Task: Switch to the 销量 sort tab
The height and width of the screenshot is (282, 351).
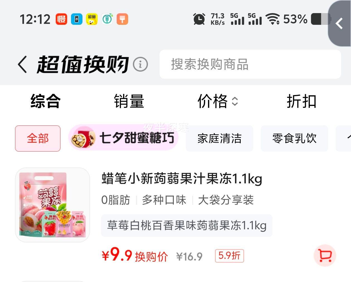Action: point(129,101)
